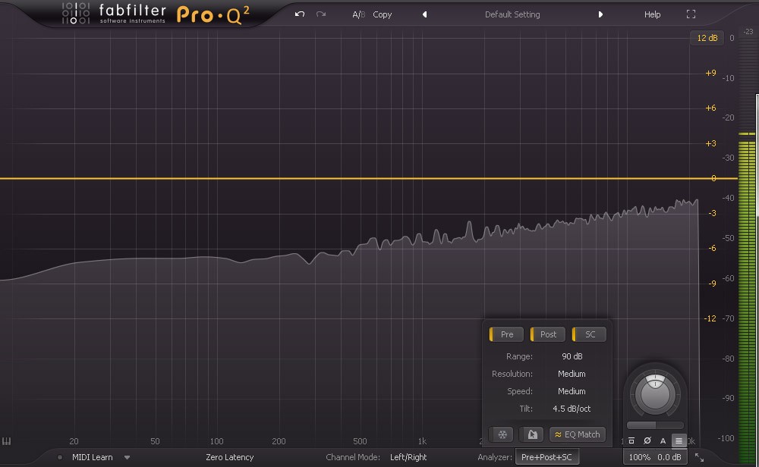Click the gain scale slider bar
Screen dimensions: 759x467
click(x=655, y=425)
